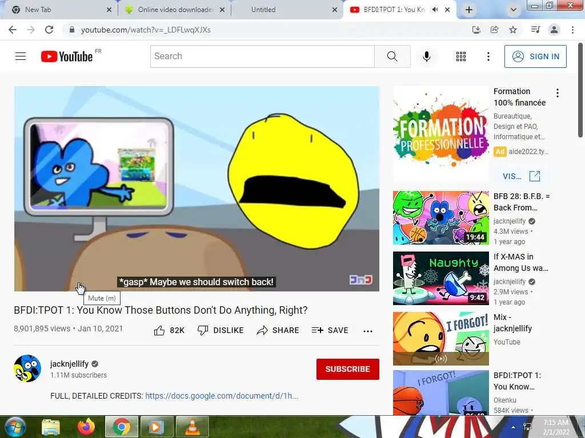Viewport: 585px width, 438px height.
Task: Bookmark this page with the star icon
Action: 513,30
